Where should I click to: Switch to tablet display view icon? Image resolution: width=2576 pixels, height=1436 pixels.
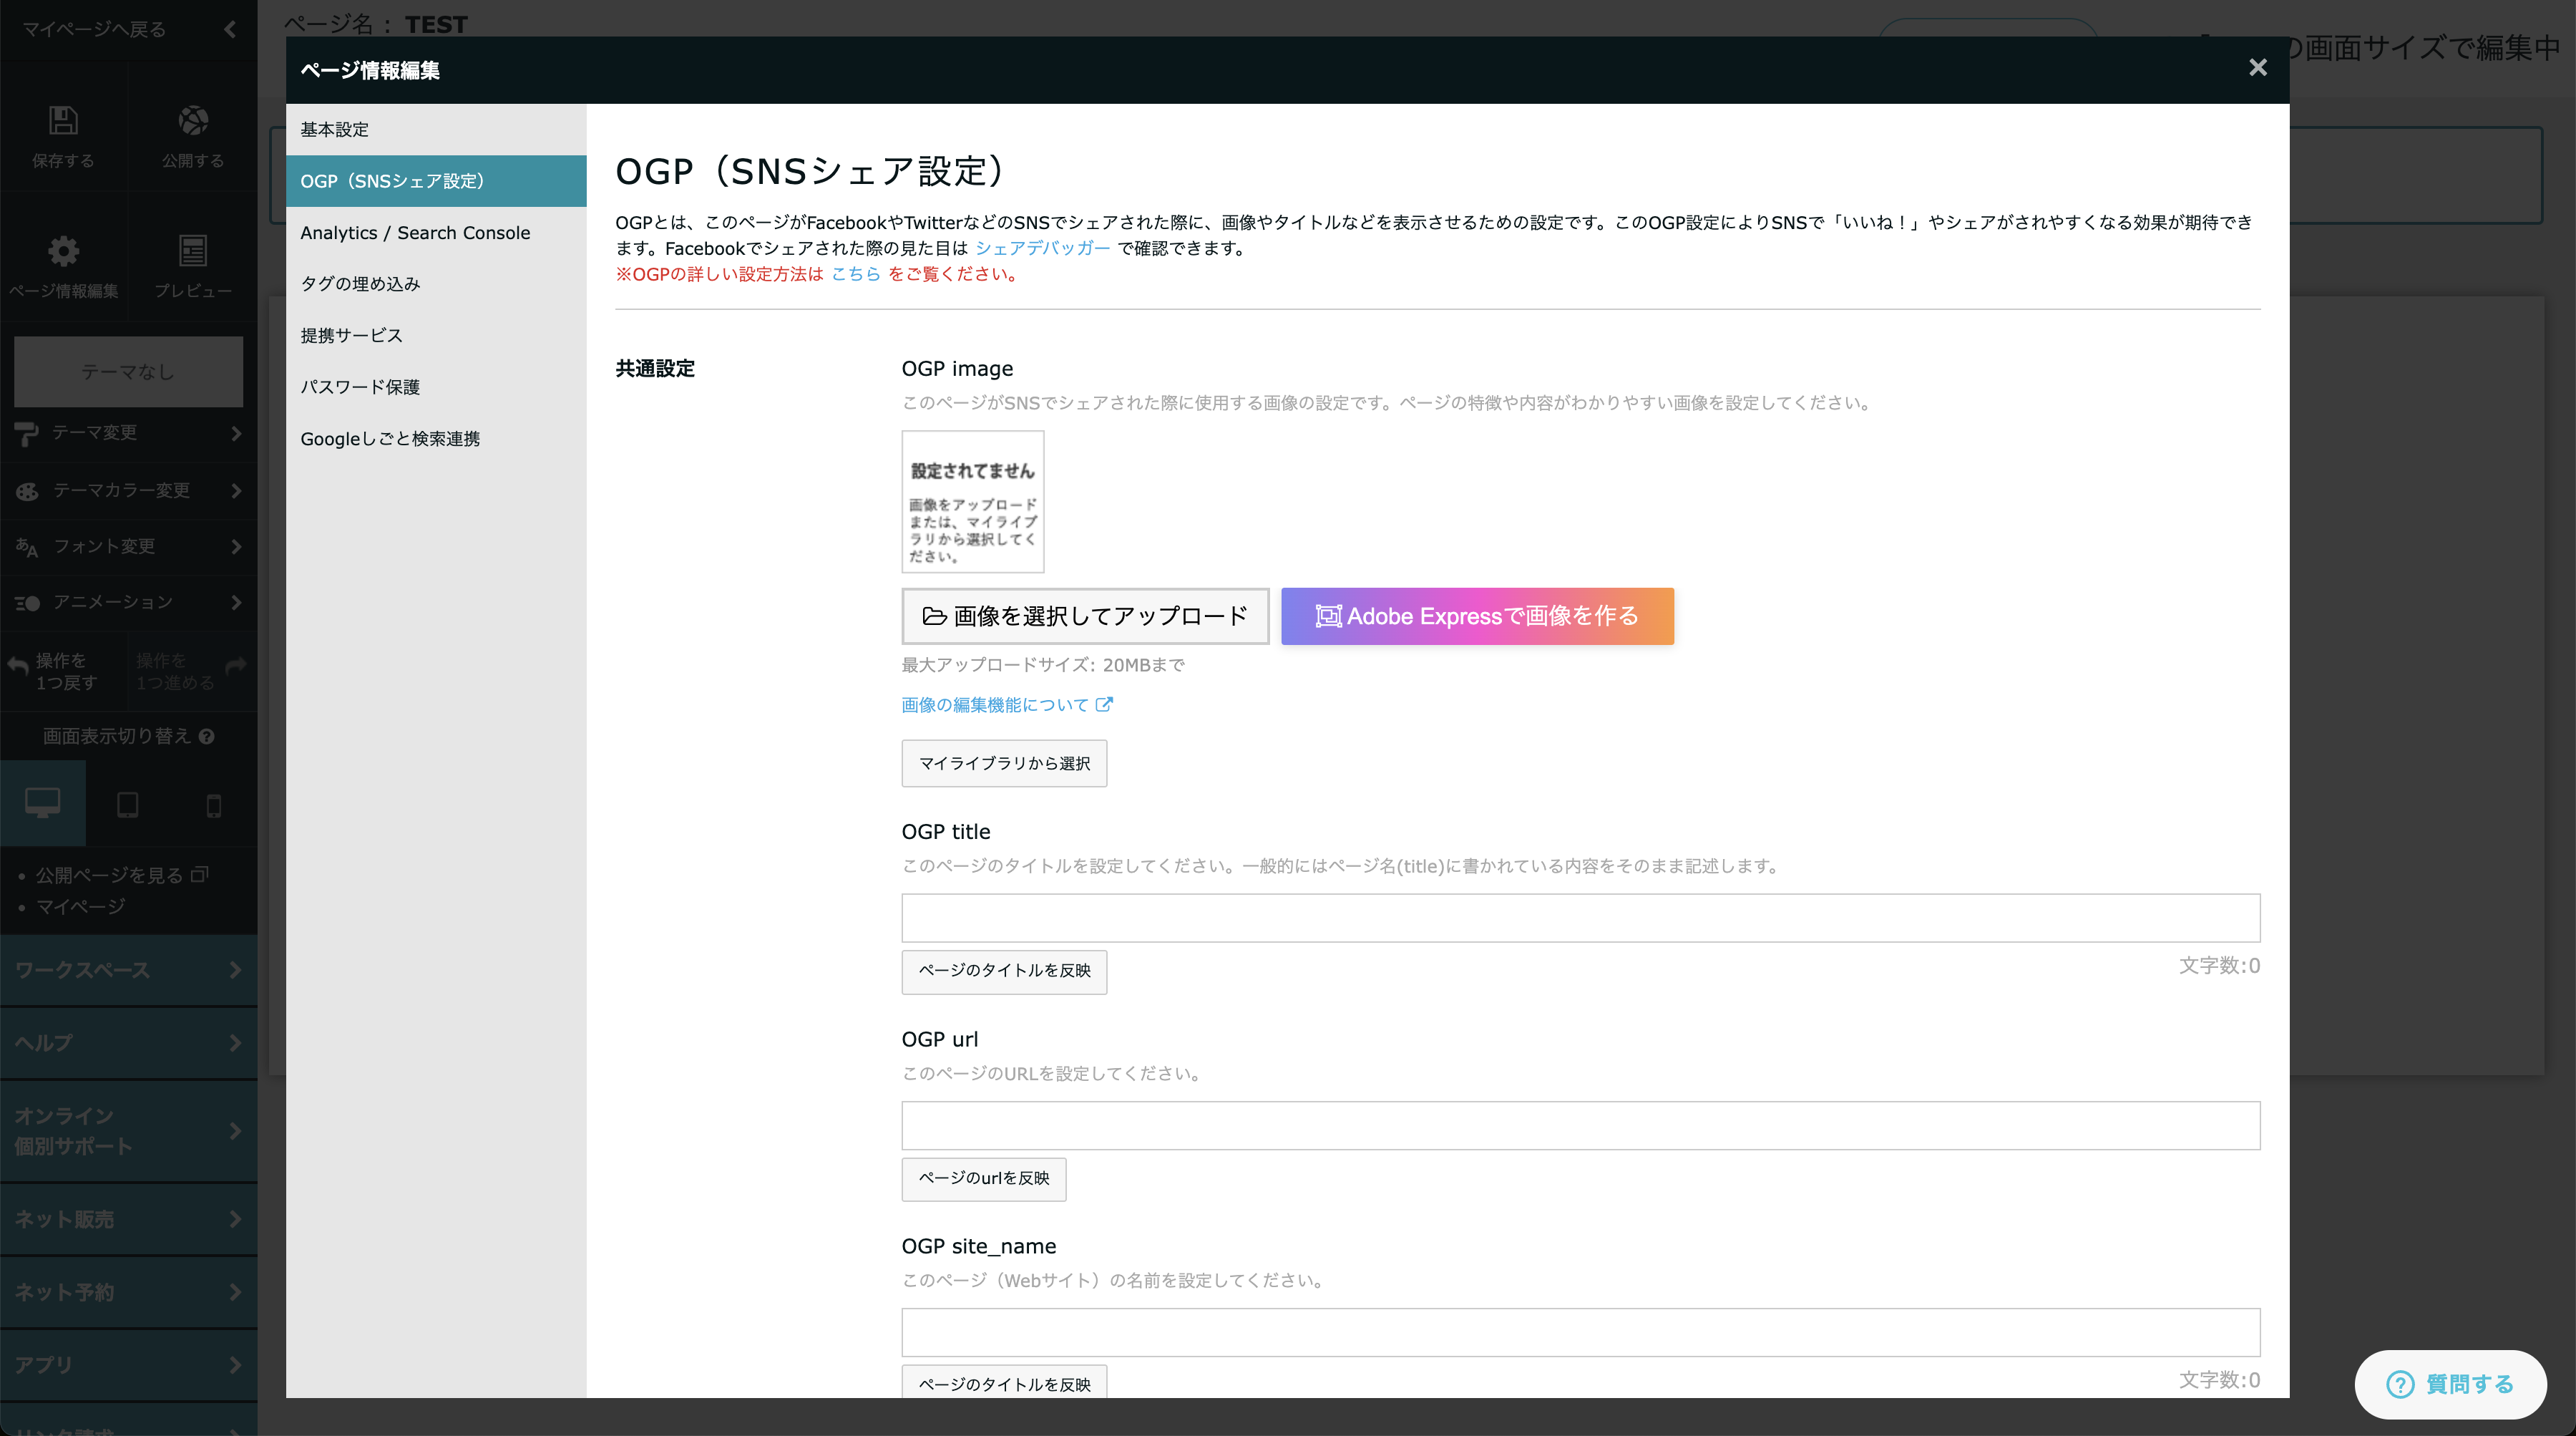128,805
